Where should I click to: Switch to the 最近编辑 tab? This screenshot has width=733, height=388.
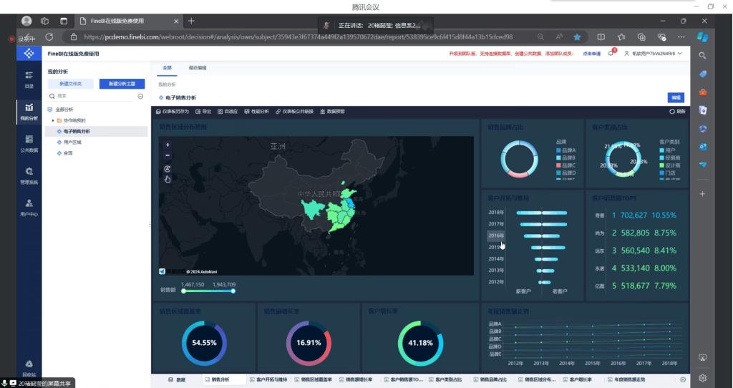pos(197,68)
